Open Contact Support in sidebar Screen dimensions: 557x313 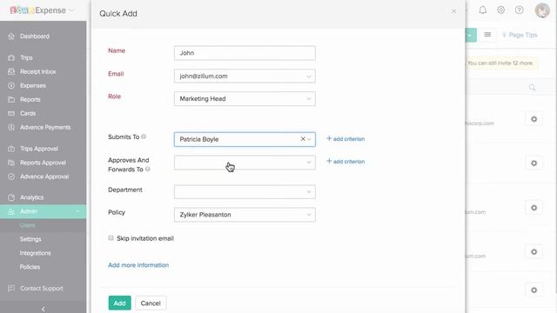(x=42, y=288)
